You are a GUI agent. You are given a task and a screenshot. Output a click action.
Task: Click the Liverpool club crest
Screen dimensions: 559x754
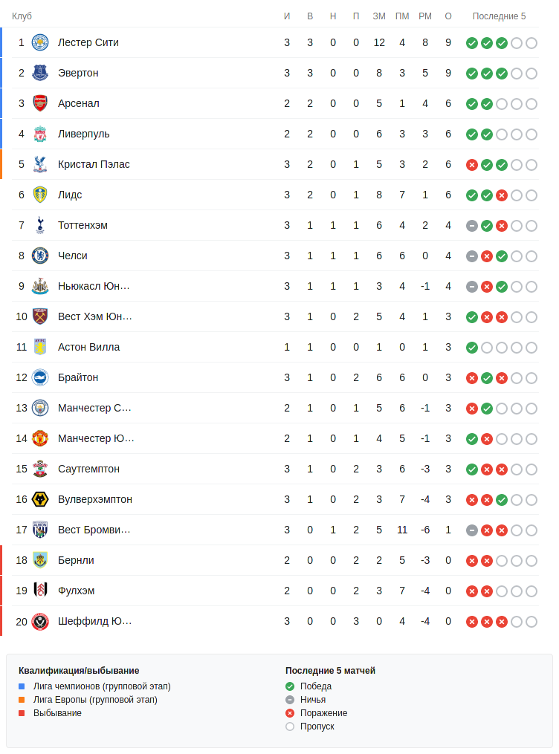[40, 134]
